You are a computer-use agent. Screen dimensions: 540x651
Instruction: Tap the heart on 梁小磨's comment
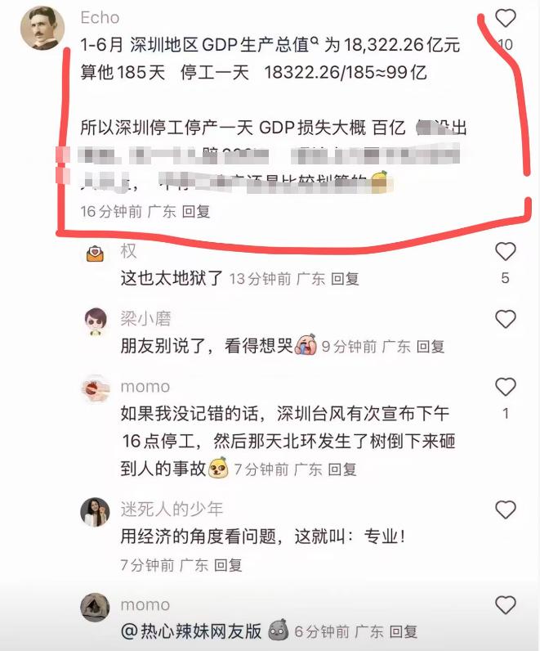coord(505,319)
